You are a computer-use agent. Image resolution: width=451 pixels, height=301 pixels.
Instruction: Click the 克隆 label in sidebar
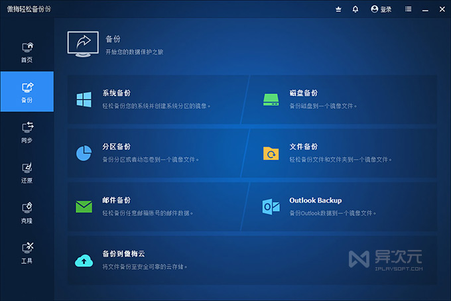[27, 221]
